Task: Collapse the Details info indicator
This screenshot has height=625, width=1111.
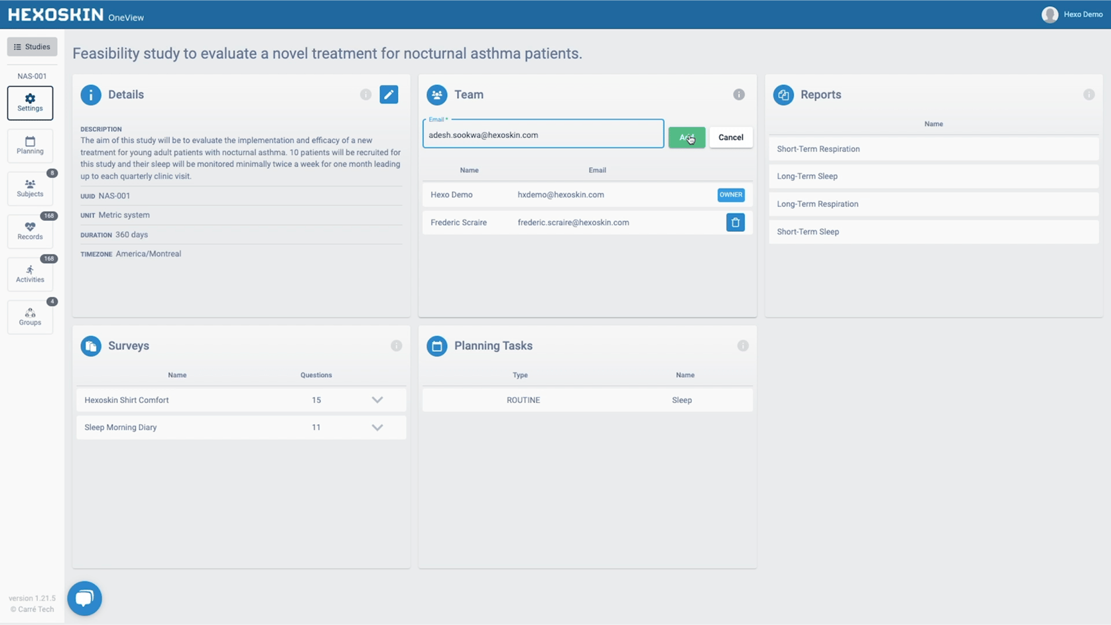Action: [x=365, y=94]
